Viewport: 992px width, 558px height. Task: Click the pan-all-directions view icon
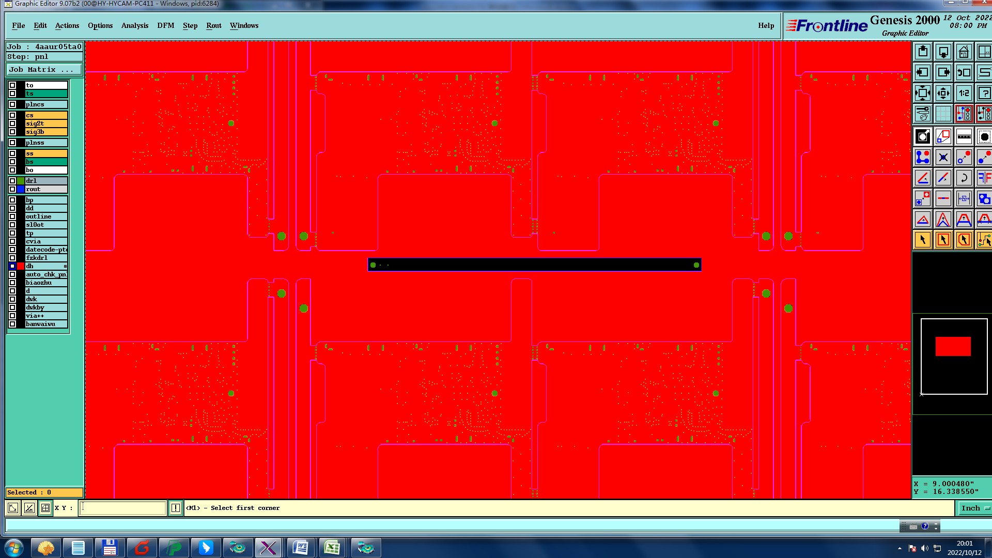click(943, 94)
